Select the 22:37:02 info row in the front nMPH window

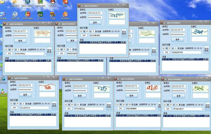[103, 42]
